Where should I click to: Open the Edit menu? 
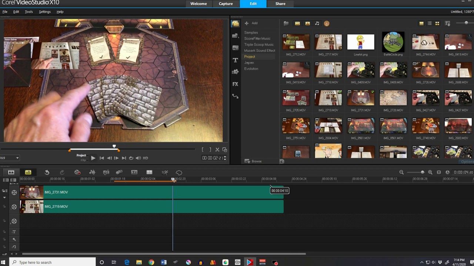click(x=16, y=12)
